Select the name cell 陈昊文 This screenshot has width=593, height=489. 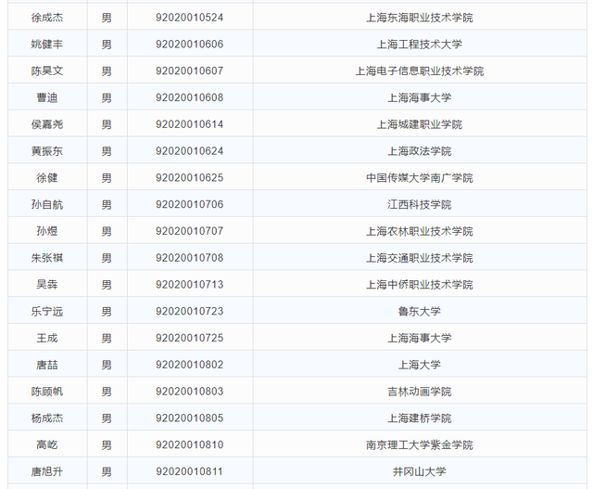(x=47, y=71)
